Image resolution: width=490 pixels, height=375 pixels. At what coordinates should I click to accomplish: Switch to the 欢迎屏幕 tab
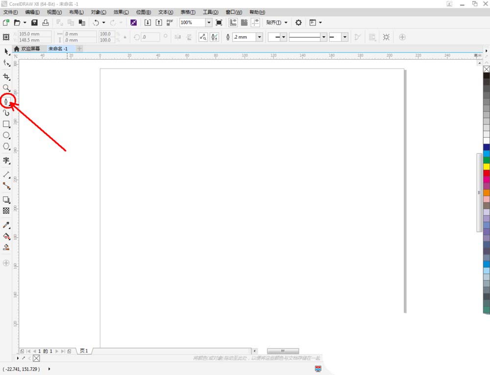(27, 48)
